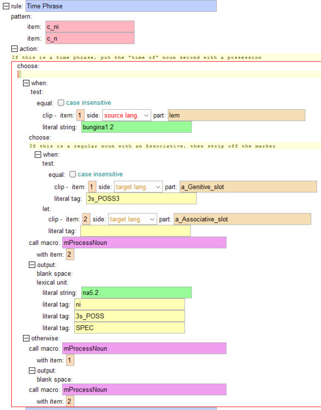Screen dimensions: 321x410
Task: Click with item 2 under first mProcessNoun
Action: (x=70, y=255)
